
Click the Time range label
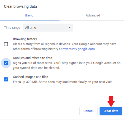pyautogui.click(x=12, y=28)
